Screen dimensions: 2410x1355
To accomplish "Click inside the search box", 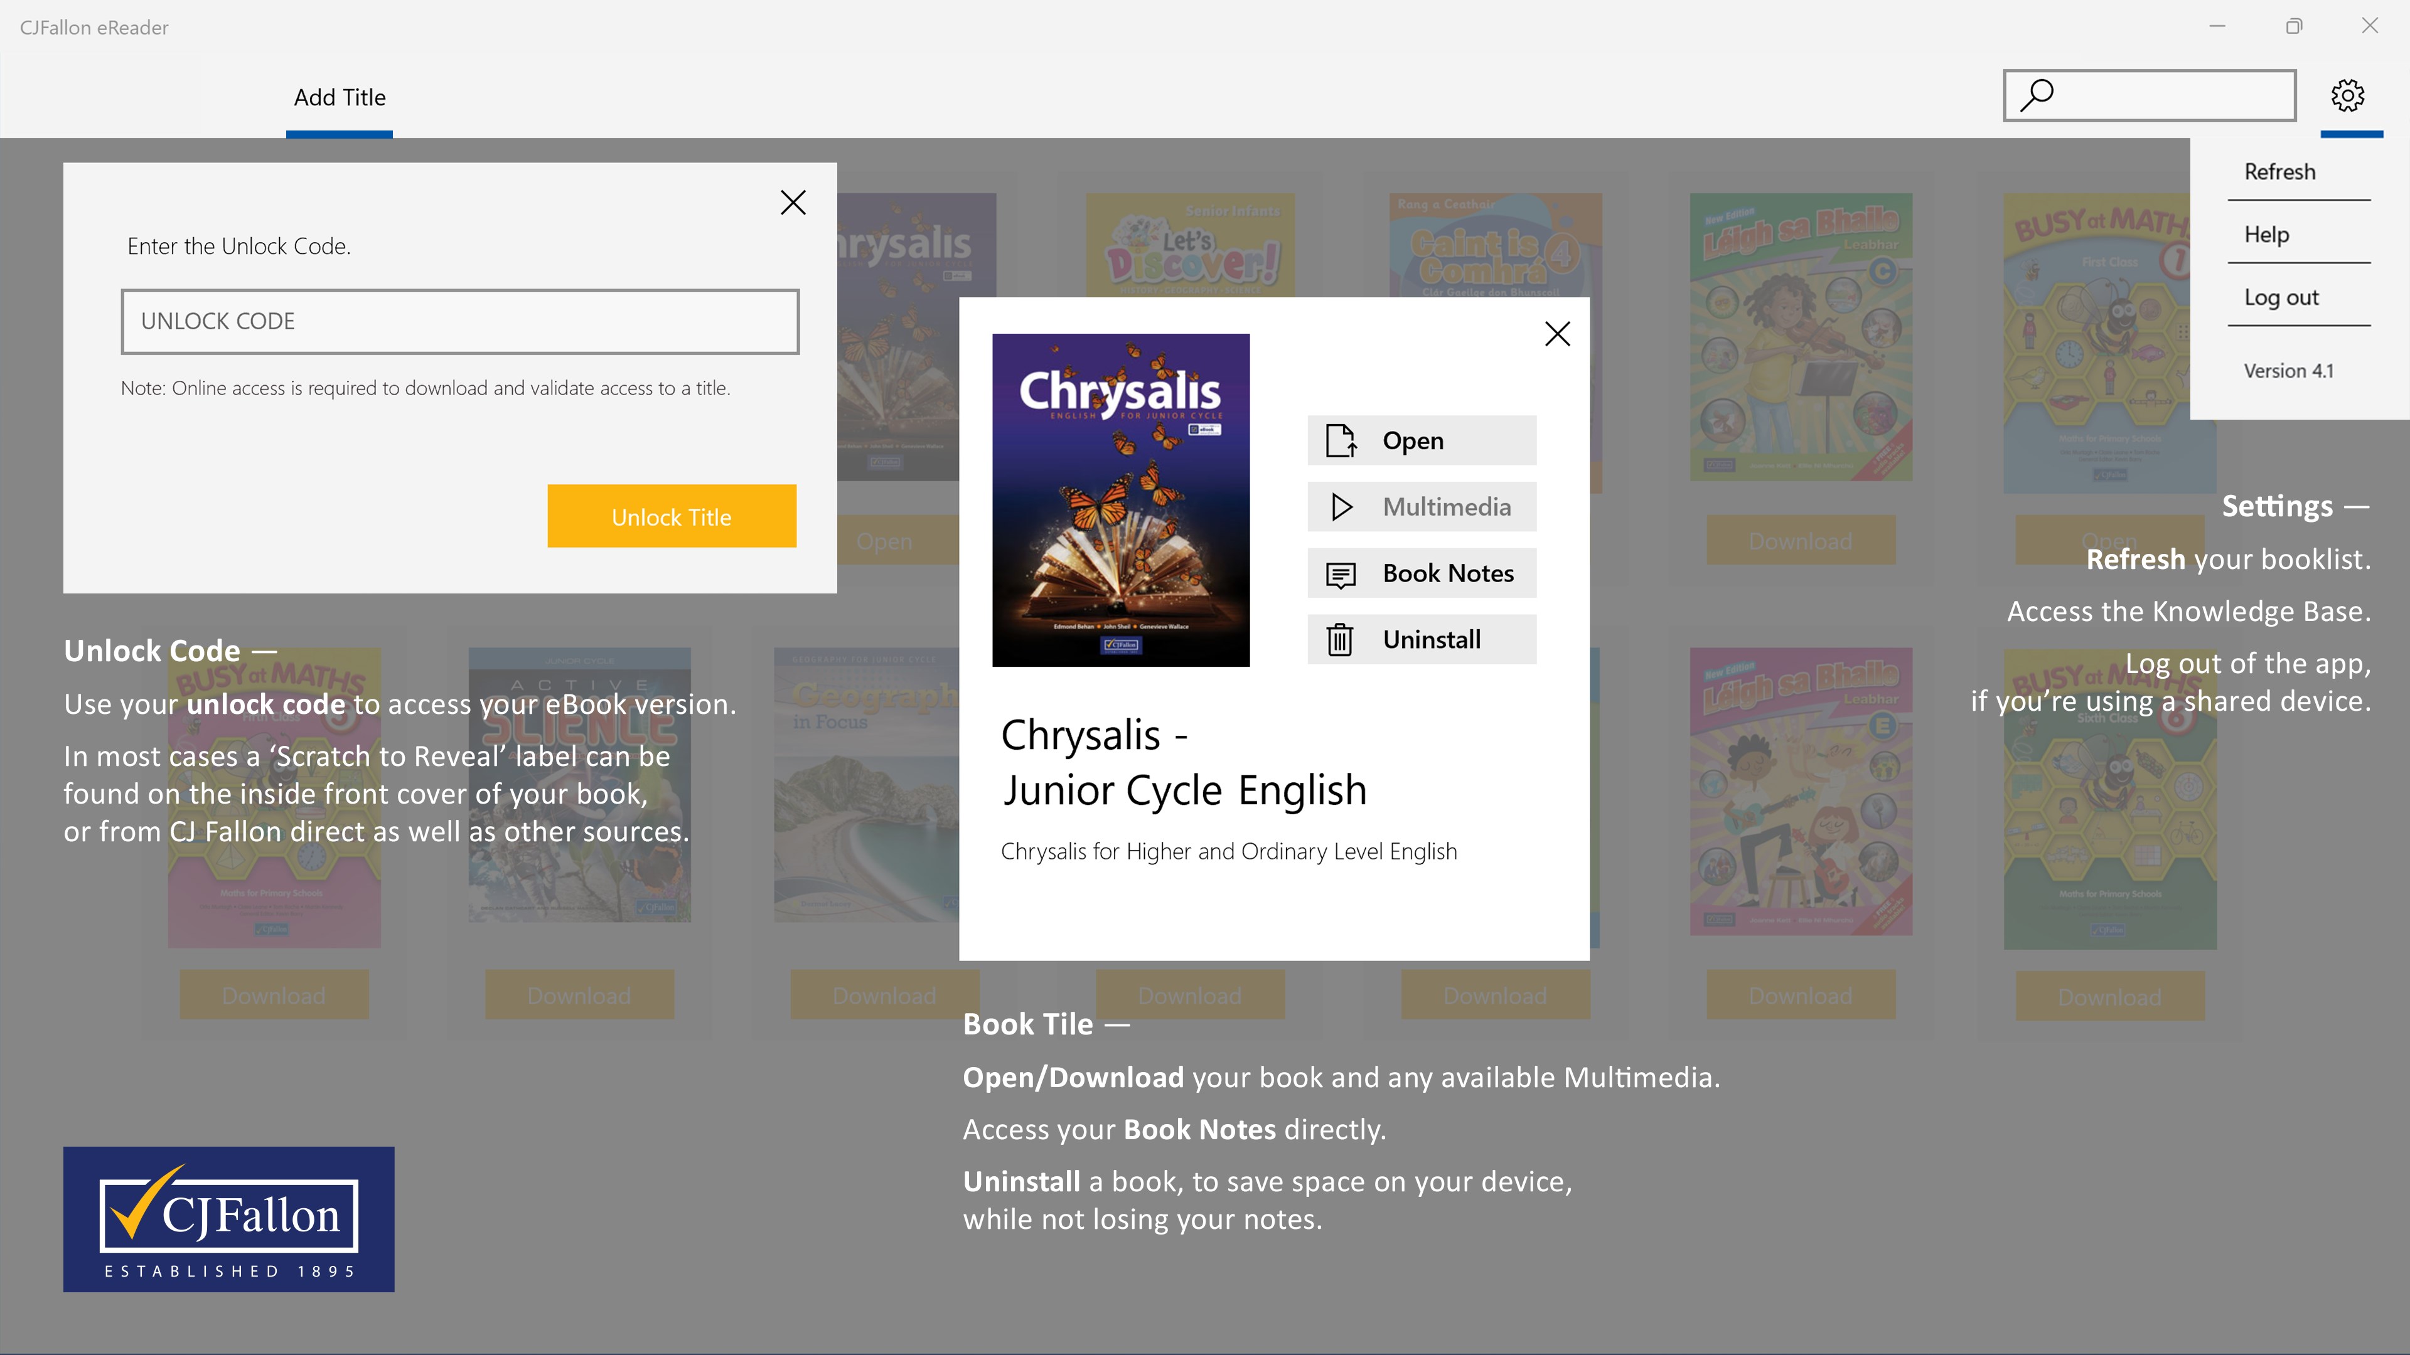I will 2170,95.
